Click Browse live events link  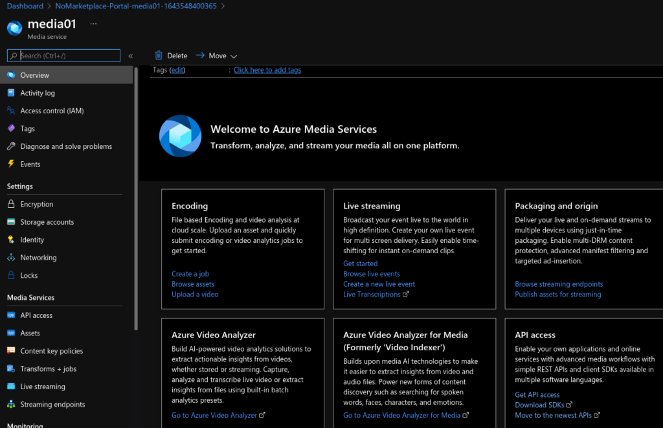click(371, 274)
